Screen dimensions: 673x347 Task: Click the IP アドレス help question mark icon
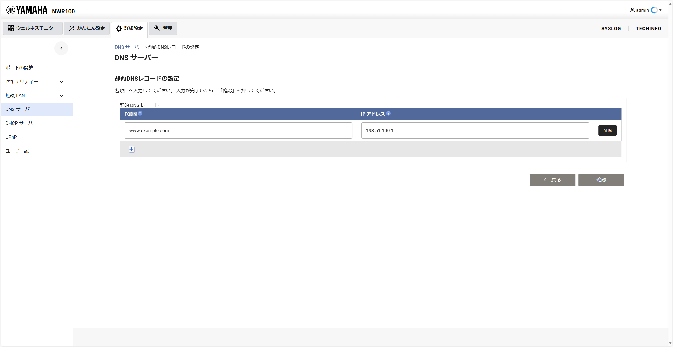click(x=388, y=113)
